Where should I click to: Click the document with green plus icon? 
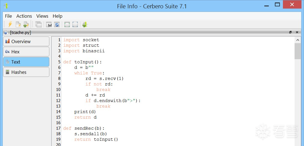click(26, 24)
